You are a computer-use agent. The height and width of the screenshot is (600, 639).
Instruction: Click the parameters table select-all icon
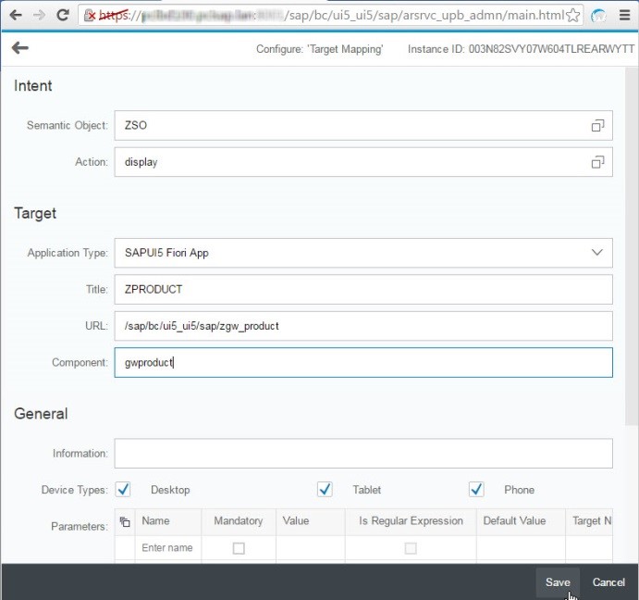125,521
